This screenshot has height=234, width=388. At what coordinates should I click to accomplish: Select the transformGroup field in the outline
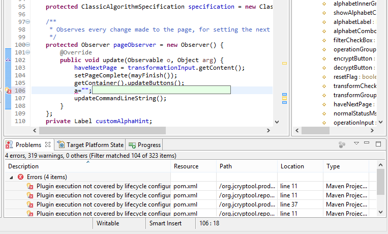[x=354, y=95]
